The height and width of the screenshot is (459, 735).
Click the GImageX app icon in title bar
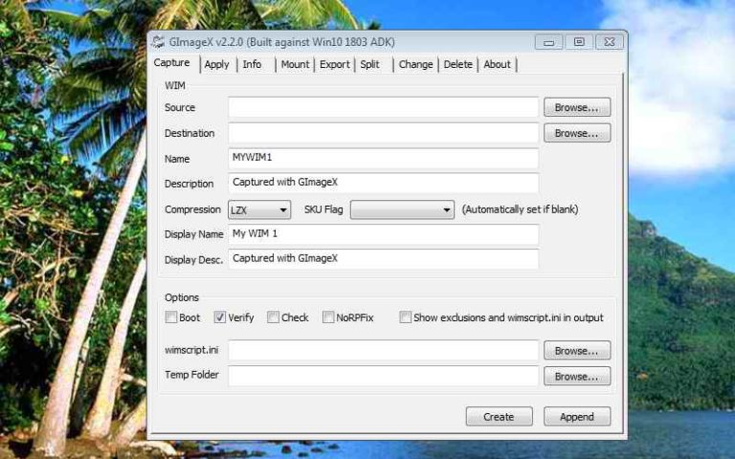point(158,42)
